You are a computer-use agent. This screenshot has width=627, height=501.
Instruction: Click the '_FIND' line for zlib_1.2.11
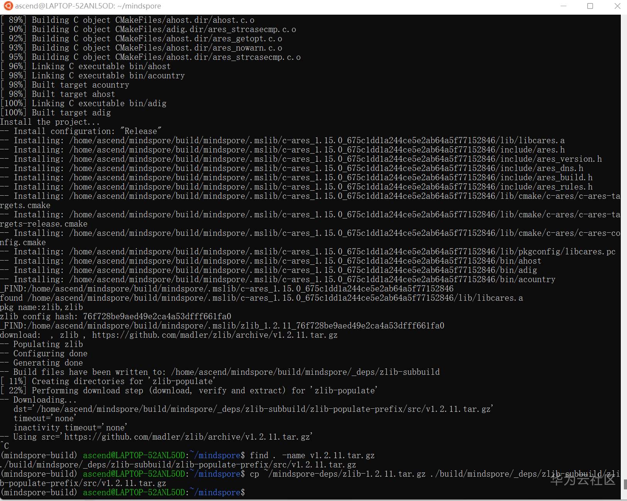click(222, 326)
